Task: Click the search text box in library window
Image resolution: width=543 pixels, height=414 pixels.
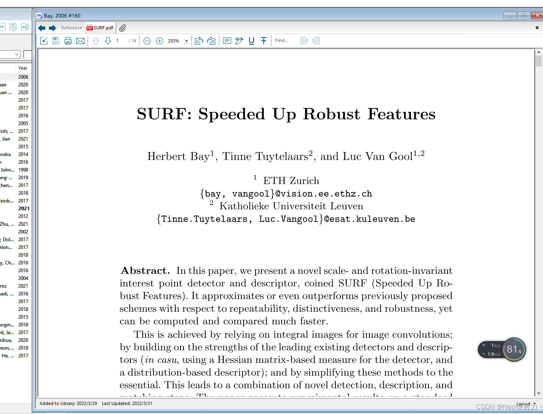Action: [x=28, y=55]
